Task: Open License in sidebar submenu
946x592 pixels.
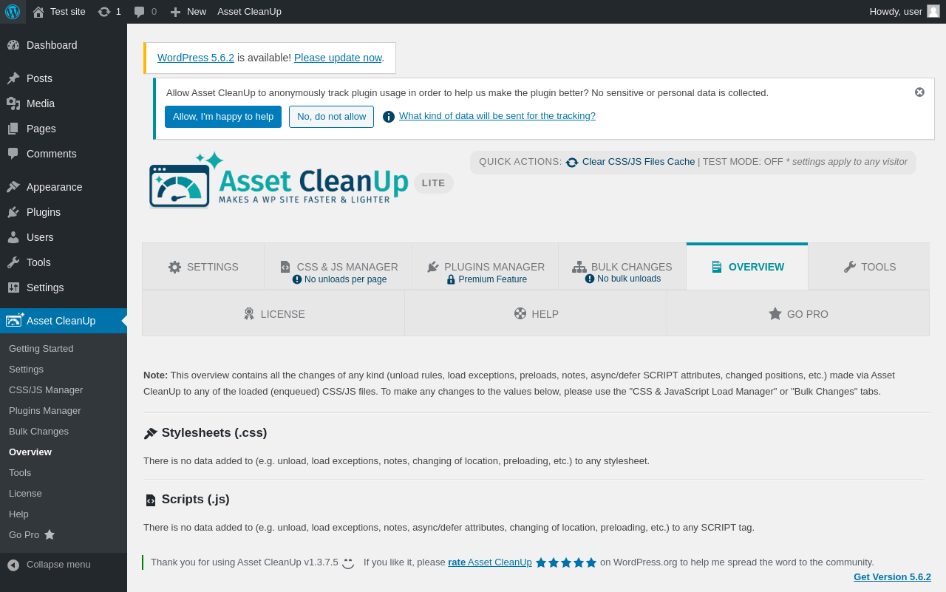Action: point(25,494)
